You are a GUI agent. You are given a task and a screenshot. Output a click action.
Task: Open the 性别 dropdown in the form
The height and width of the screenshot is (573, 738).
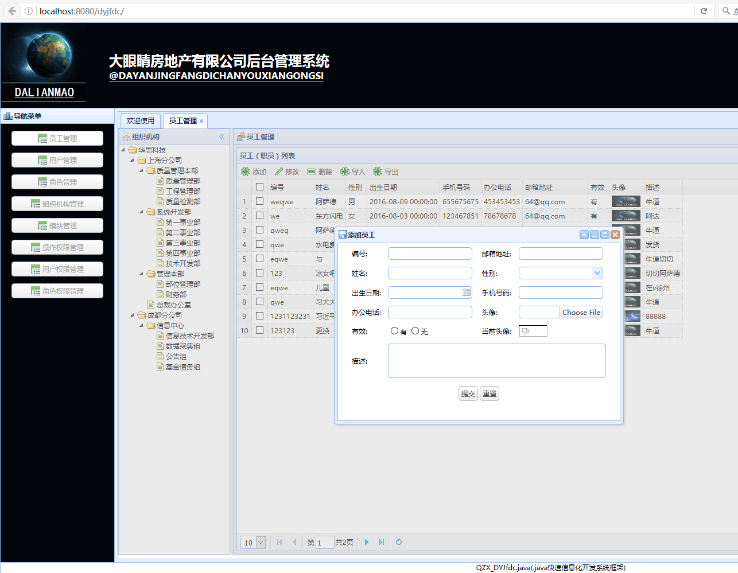tap(597, 273)
